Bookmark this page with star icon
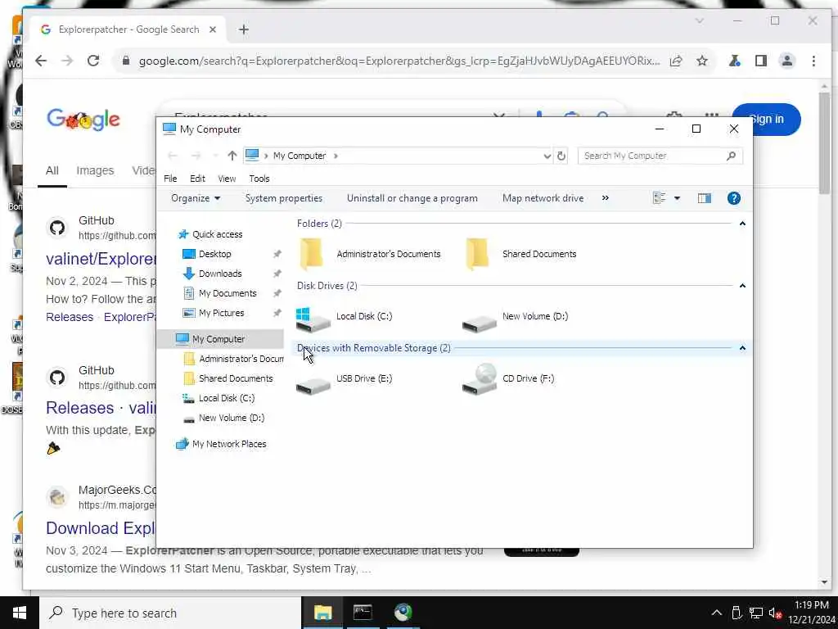This screenshot has height=629, width=838. (x=702, y=61)
